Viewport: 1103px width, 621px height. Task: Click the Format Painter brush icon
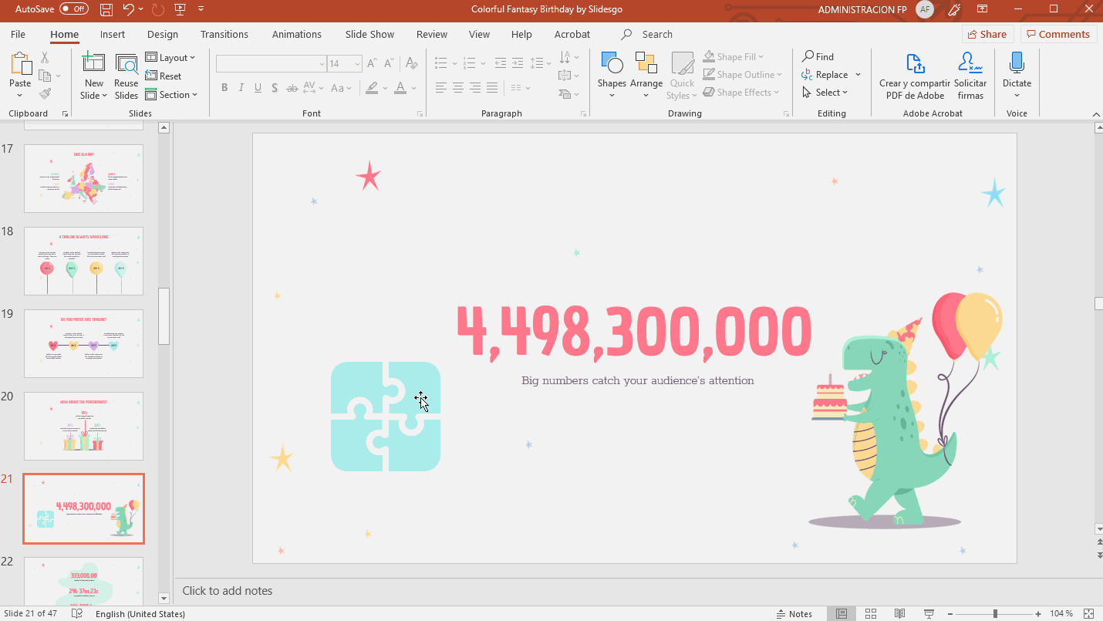coord(45,94)
